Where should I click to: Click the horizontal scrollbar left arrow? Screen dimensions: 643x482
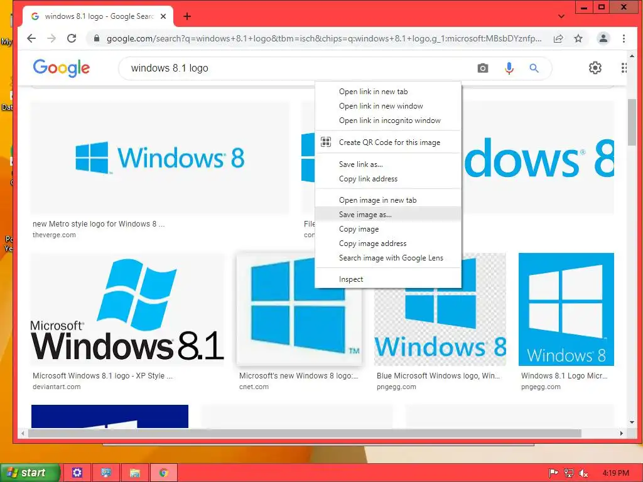pos(23,433)
